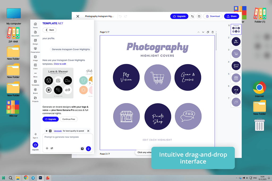Open page 3 shopping cart thumbnail

click(x=236, y=54)
